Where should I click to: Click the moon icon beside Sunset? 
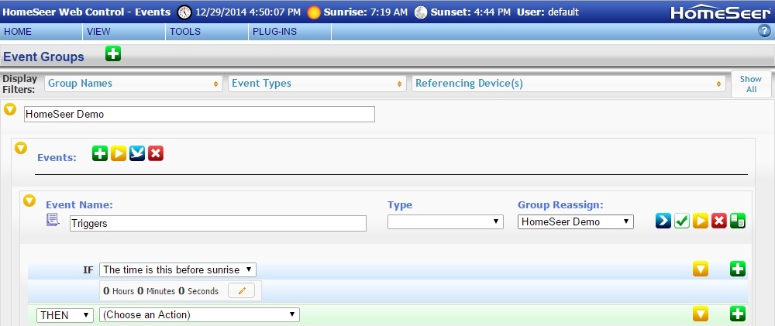[x=421, y=12]
